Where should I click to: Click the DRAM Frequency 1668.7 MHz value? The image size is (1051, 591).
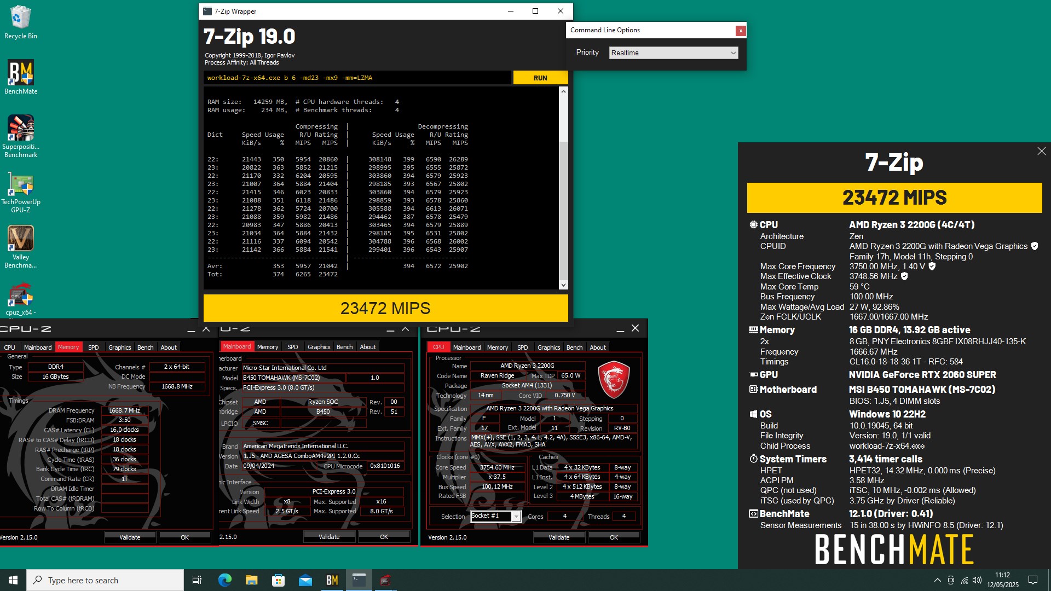(x=125, y=410)
